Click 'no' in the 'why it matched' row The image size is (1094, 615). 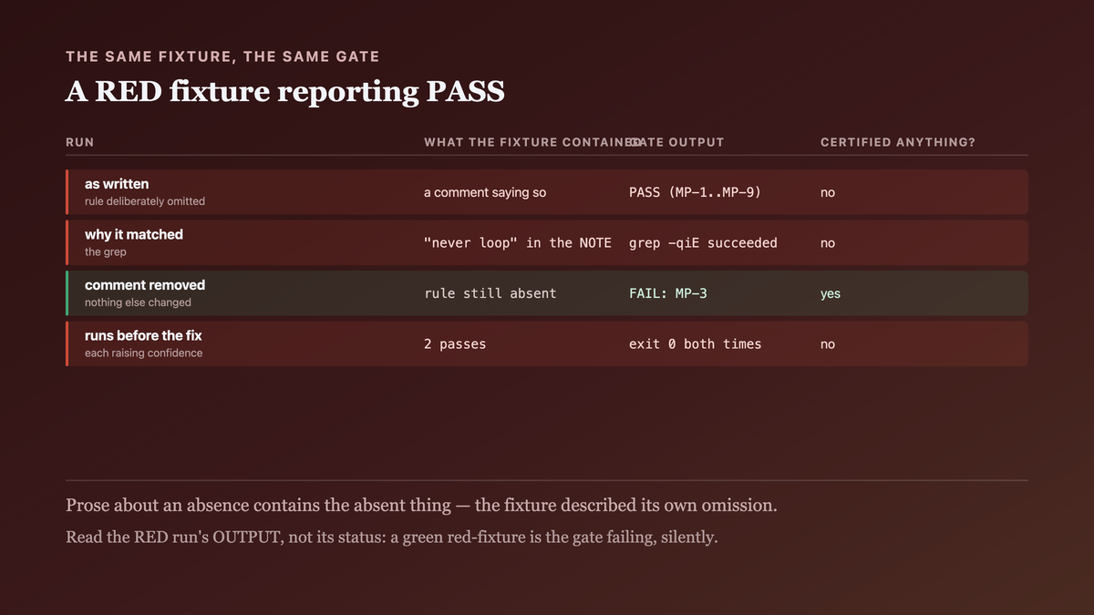[828, 243]
